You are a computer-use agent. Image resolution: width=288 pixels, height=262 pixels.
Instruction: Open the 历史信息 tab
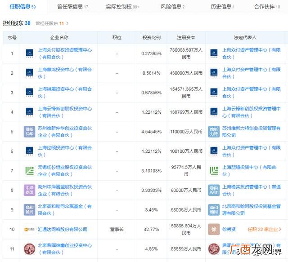(x=222, y=7)
